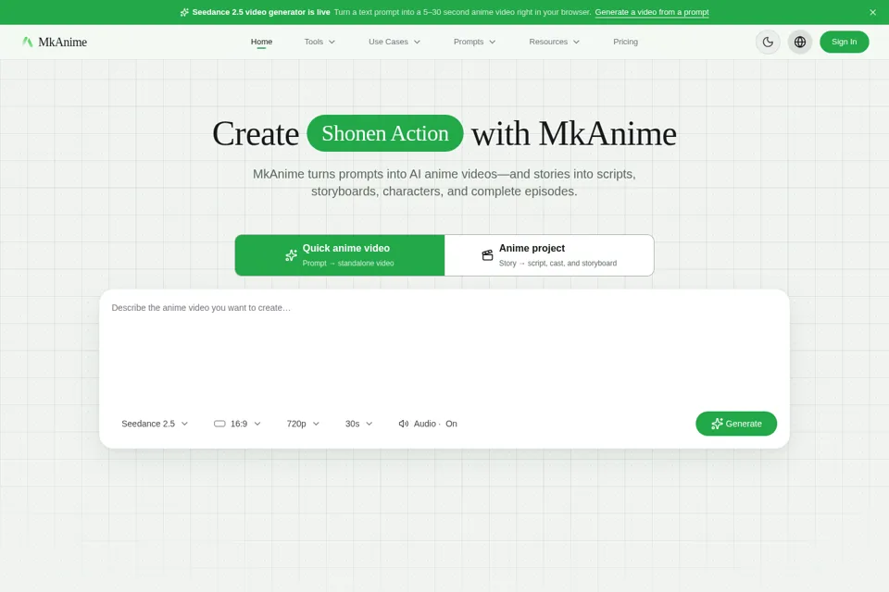Open the language globe selector
Image resolution: width=889 pixels, height=592 pixels.
coord(799,42)
